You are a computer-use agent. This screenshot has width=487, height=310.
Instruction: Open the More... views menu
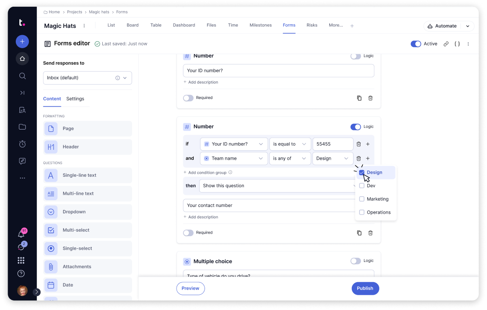pos(336,25)
